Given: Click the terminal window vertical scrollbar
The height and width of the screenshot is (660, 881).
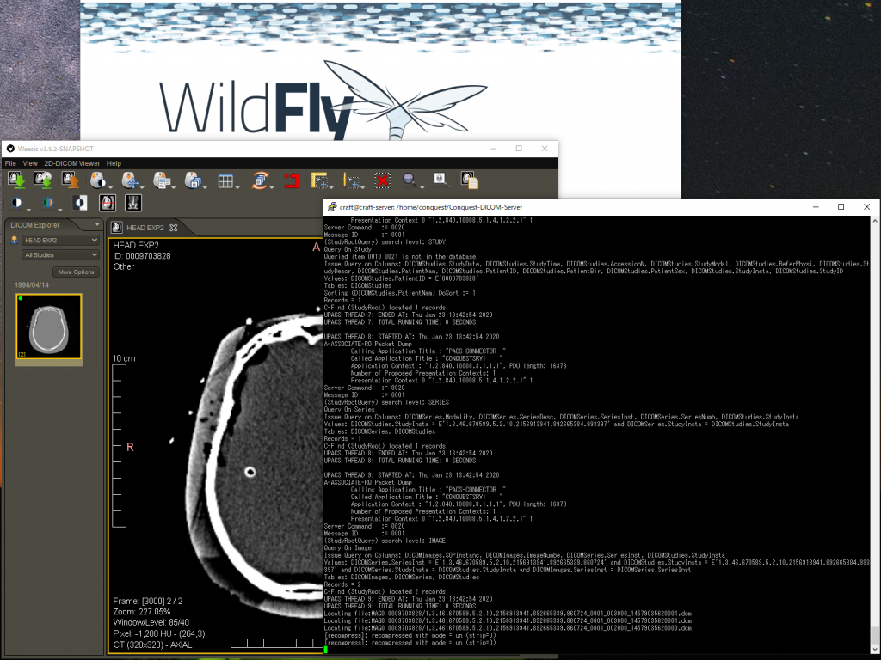Looking at the screenshot, I should [x=875, y=431].
